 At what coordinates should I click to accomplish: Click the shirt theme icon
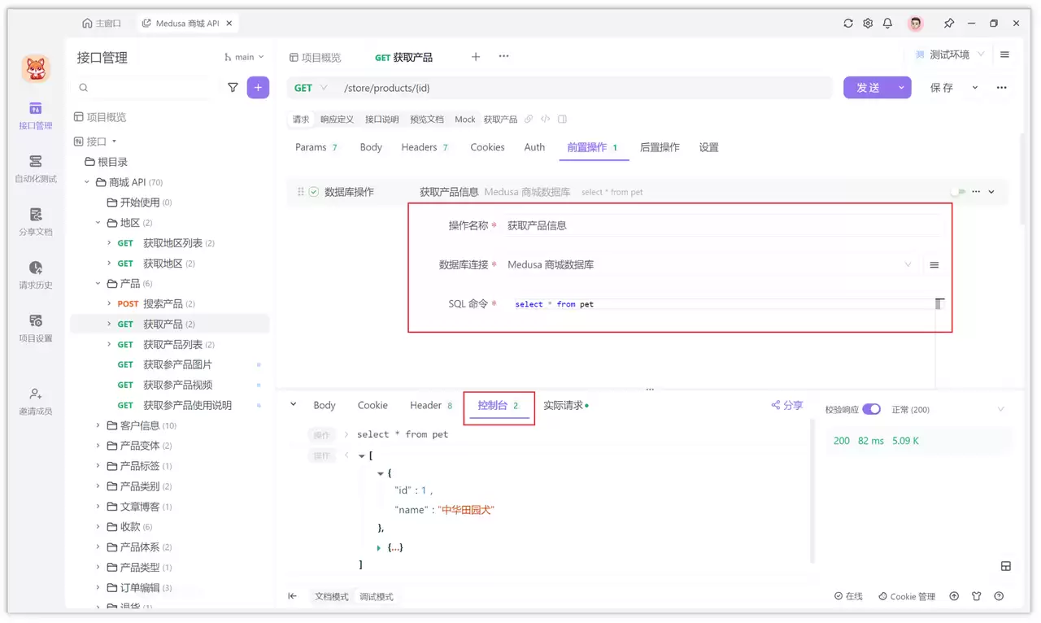coord(977,596)
